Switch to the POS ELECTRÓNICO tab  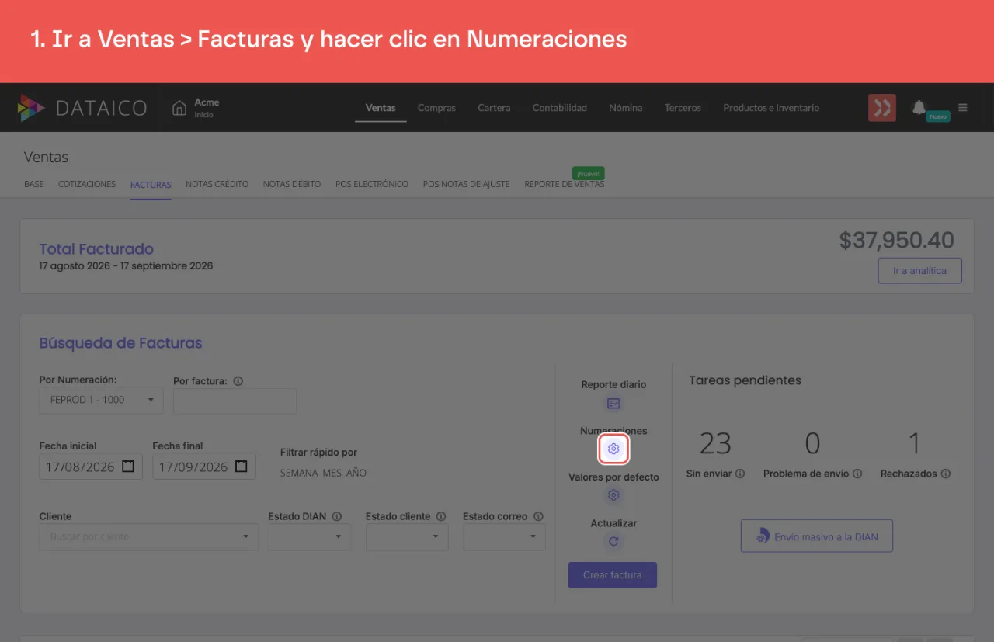click(372, 184)
